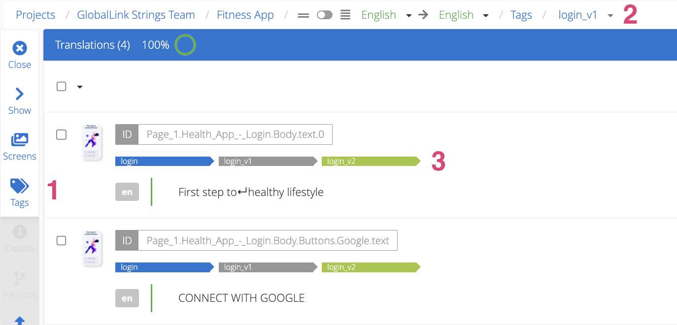This screenshot has width=677, height=325.
Task: Click the Details info icon
Action: point(20,232)
